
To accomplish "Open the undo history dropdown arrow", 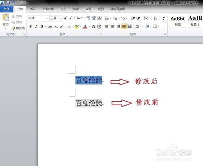I will coord(17,2).
